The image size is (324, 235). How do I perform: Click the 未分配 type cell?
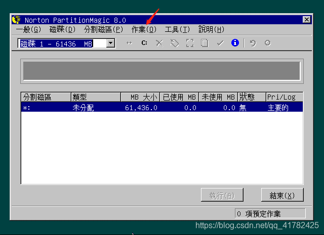pos(83,108)
